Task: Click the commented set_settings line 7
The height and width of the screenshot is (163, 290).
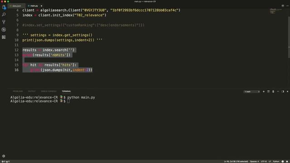Action: pyautogui.click(x=83, y=25)
